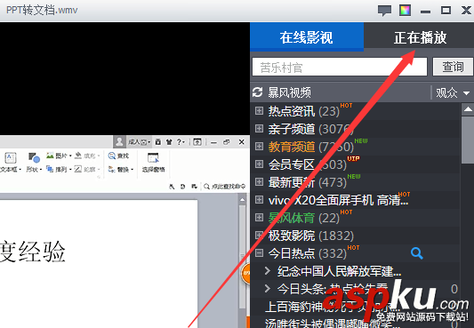Select the 暴风体育 (22) label

click(304, 218)
